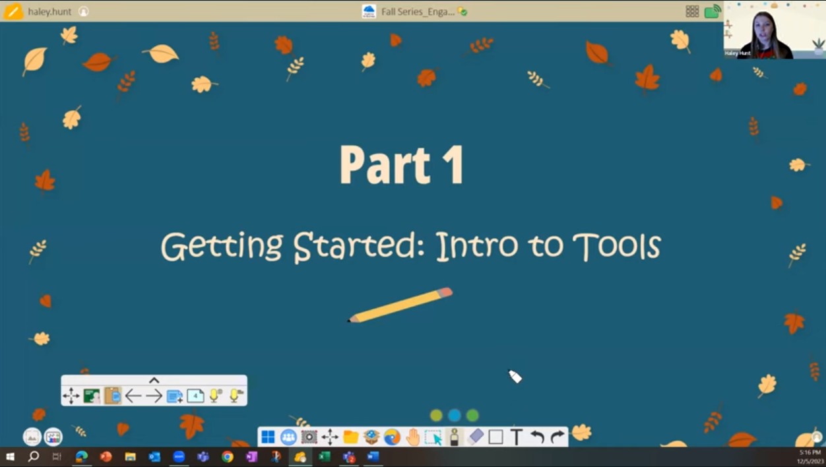Click the undo arrow in whiteboard toolbar

(x=537, y=437)
